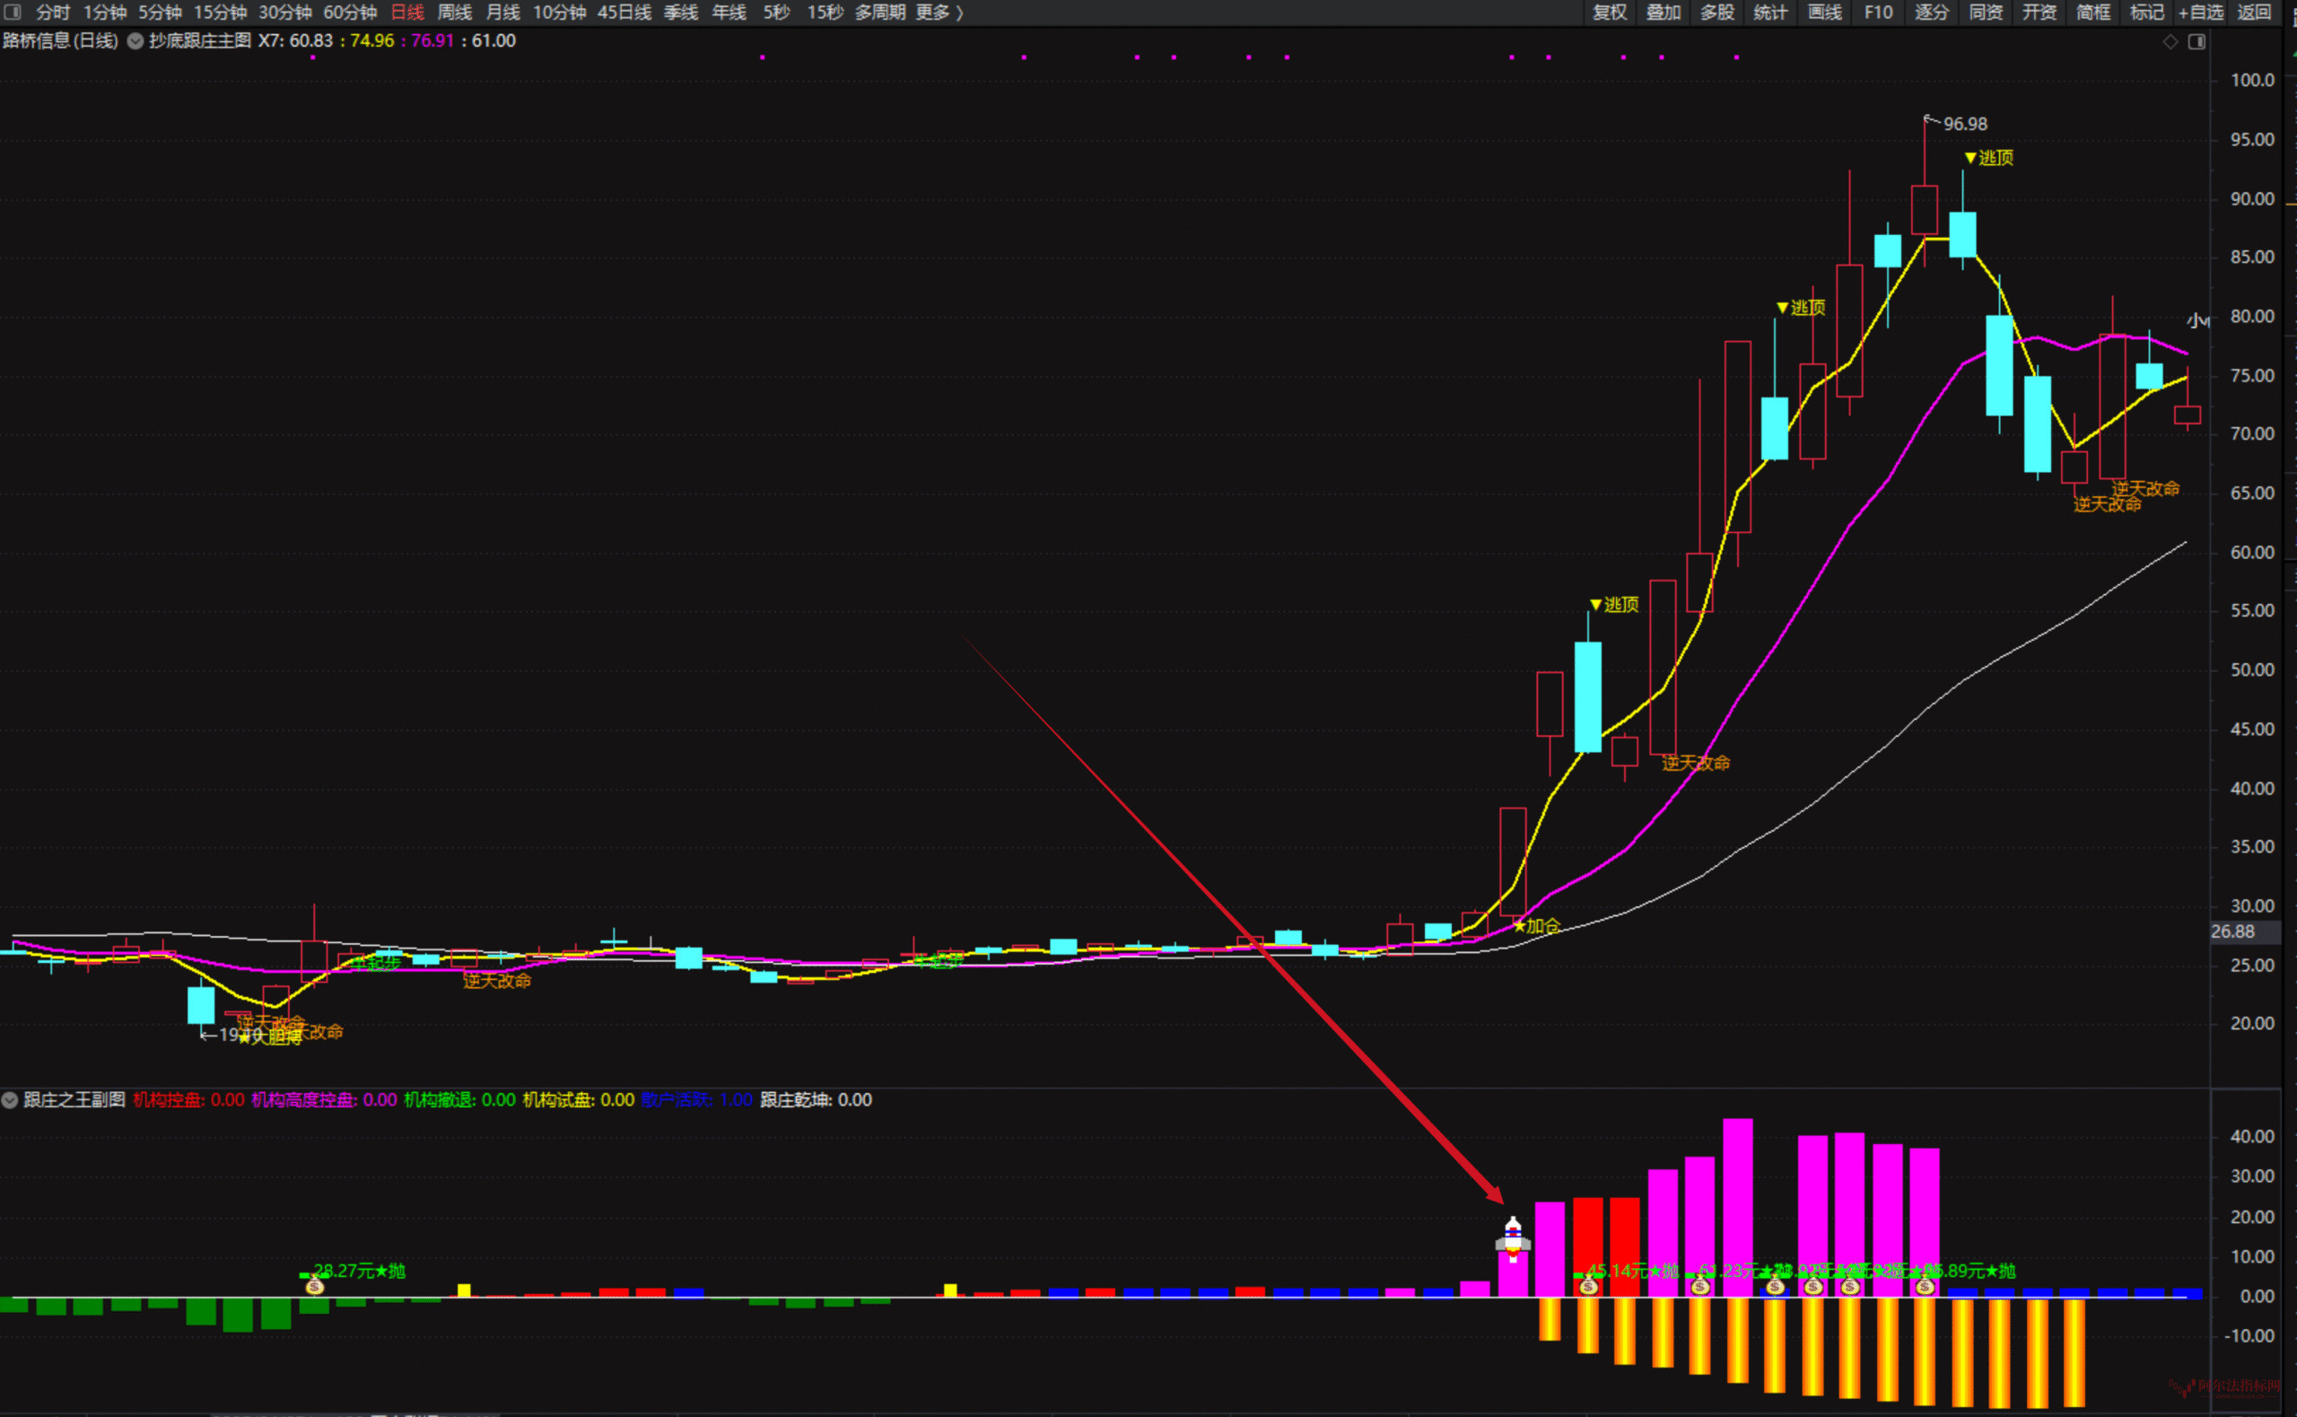Click the 26.88 price label on axis
The width and height of the screenshot is (2297, 1417).
(2232, 932)
